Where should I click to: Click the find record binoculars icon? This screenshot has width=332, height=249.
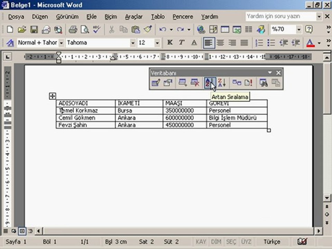click(264, 83)
